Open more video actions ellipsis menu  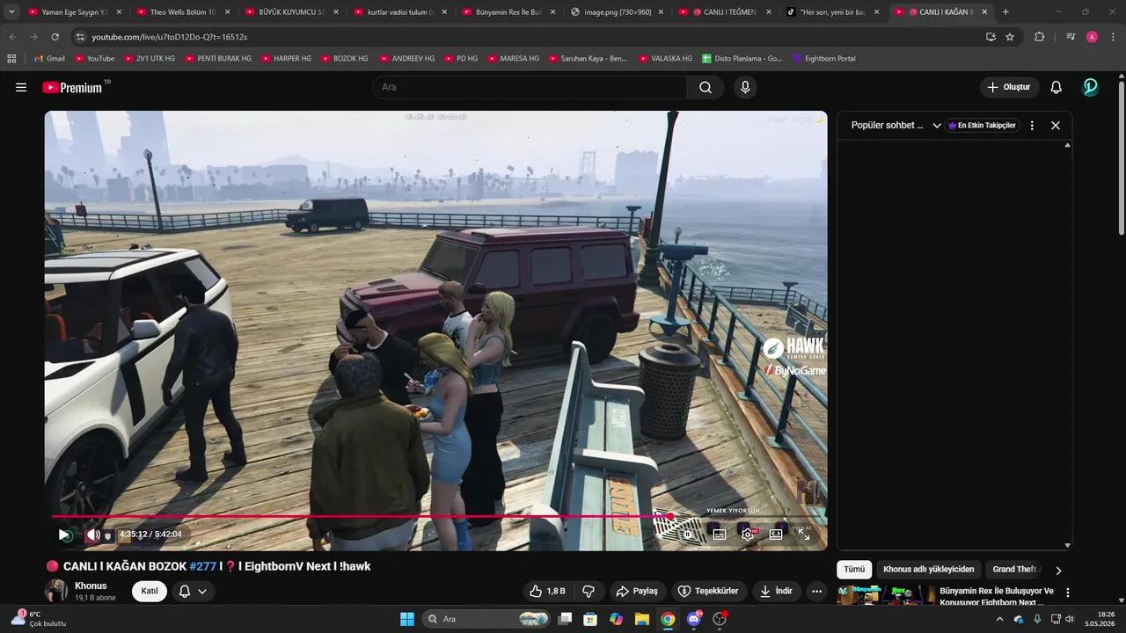pyautogui.click(x=817, y=591)
